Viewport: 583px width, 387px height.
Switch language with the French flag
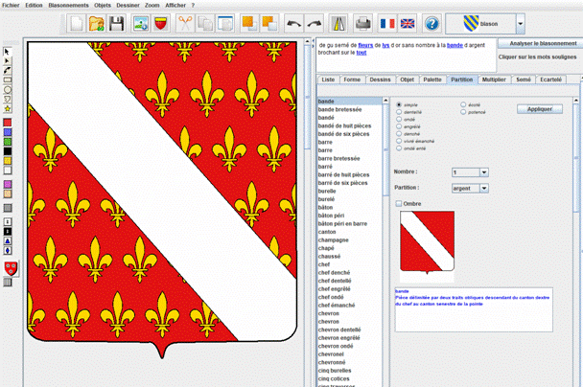click(387, 22)
